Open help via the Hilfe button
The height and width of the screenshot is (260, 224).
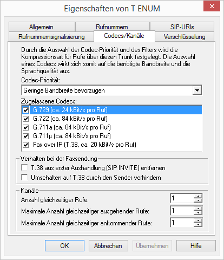click(196, 246)
